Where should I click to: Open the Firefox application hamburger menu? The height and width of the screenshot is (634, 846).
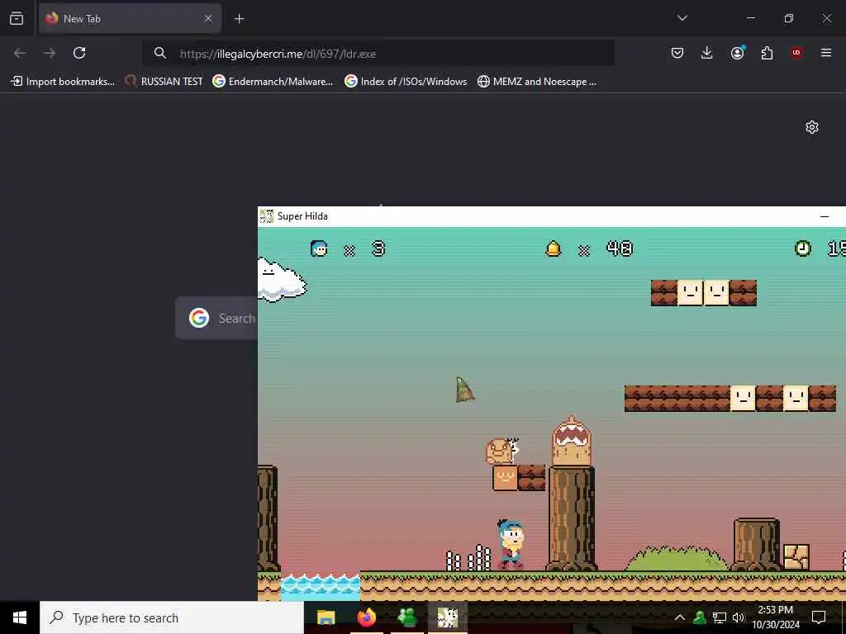click(825, 53)
